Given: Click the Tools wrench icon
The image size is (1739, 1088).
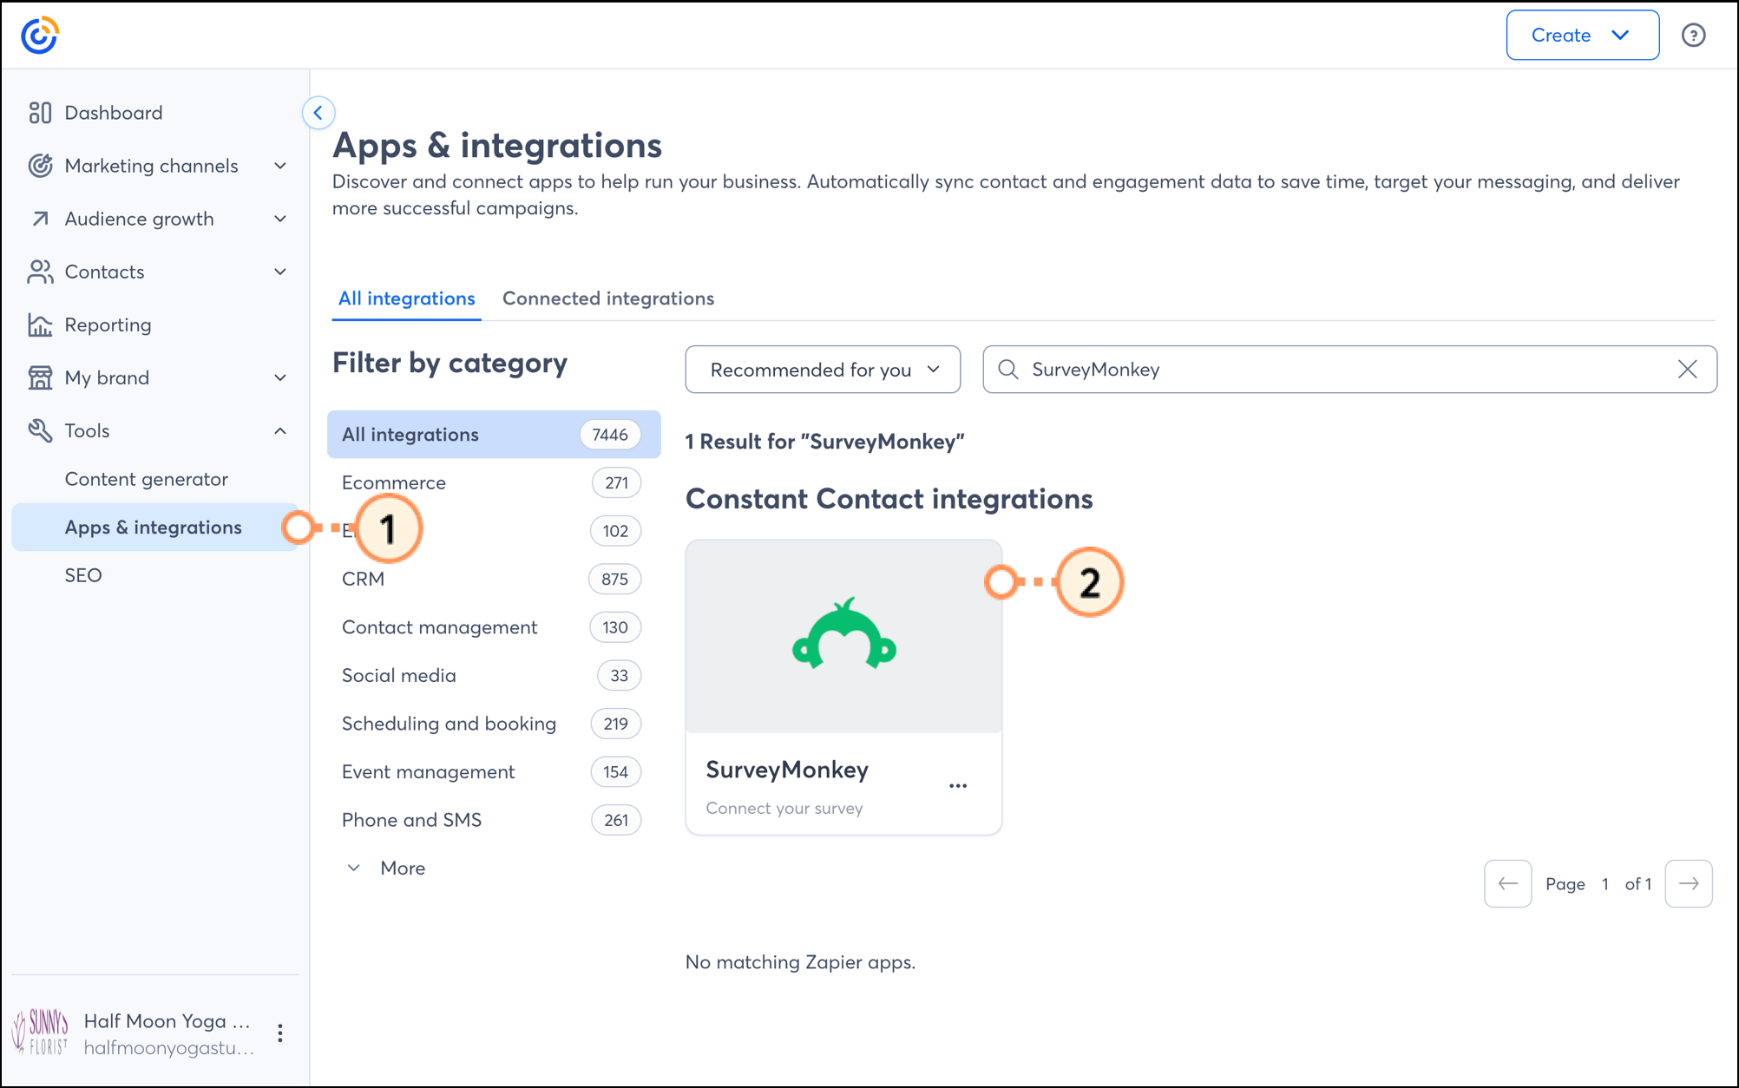Looking at the screenshot, I should point(40,430).
